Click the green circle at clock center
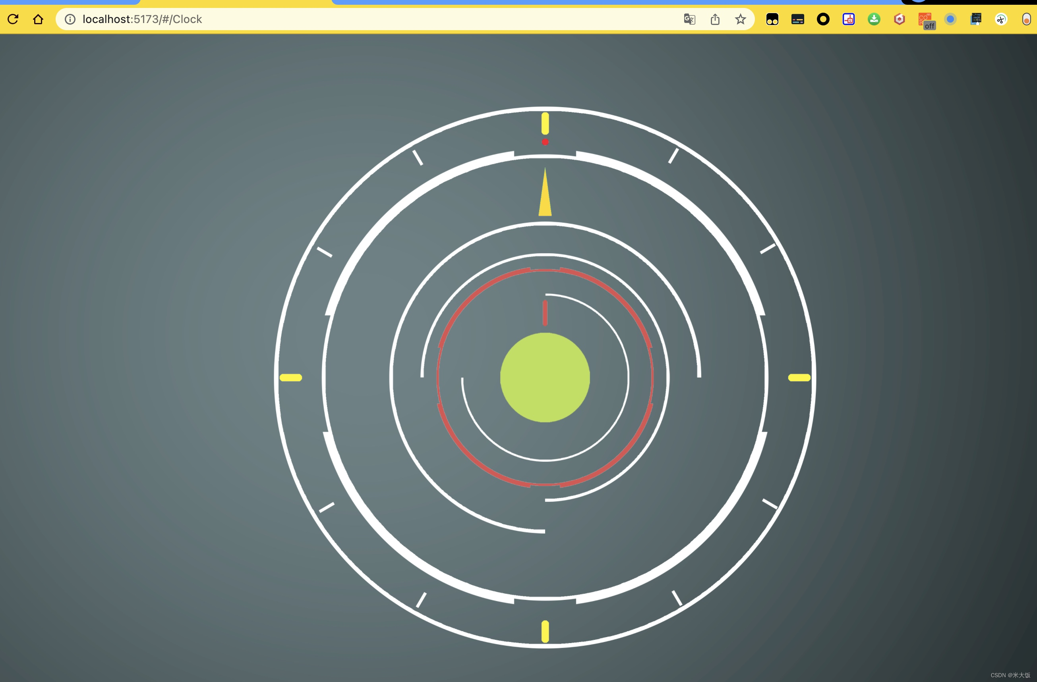 click(x=545, y=378)
